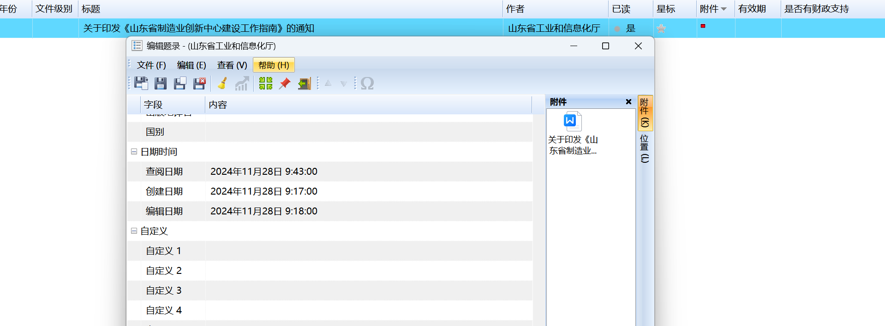The width and height of the screenshot is (885, 326).
Task: Click the 星标 column header
Action: coord(675,9)
